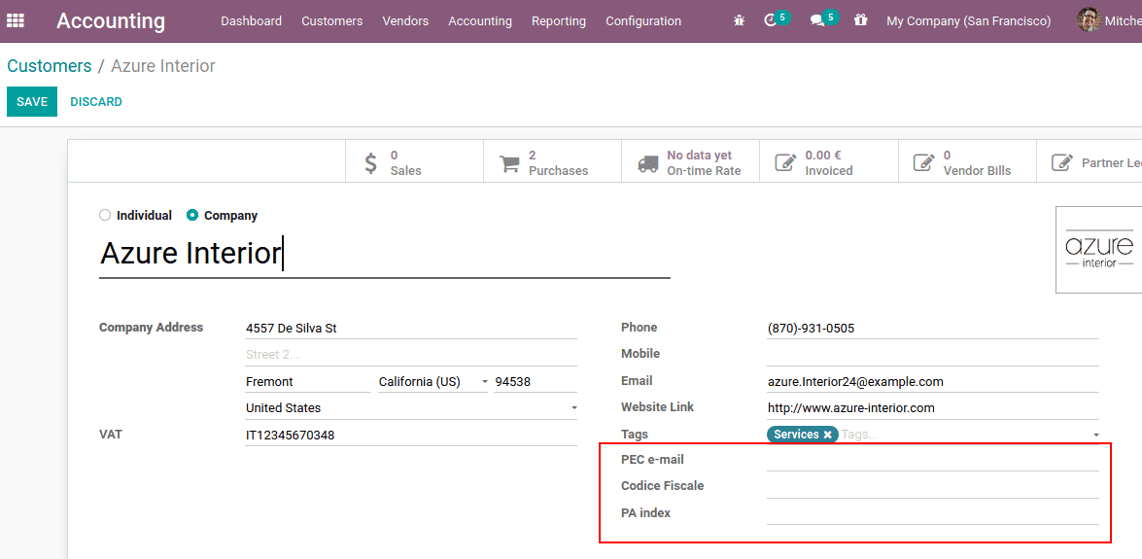Click the street field 4557 De Silva St
The height and width of the screenshot is (559, 1142).
[x=411, y=329]
